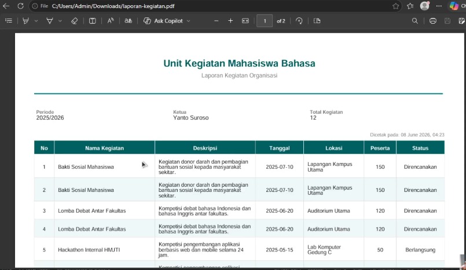Start Read aloud
Image resolution: width=466 pixels, height=270 pixels.
coord(111,21)
